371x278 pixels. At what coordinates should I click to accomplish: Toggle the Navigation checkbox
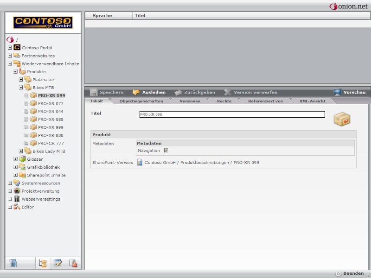[166, 151]
